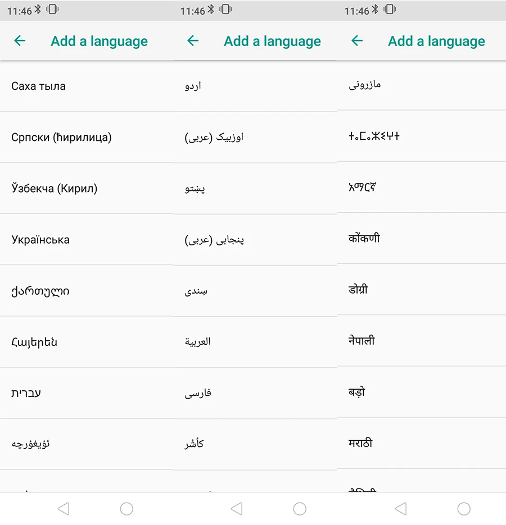Tap the back arrow on the right screen

(357, 41)
